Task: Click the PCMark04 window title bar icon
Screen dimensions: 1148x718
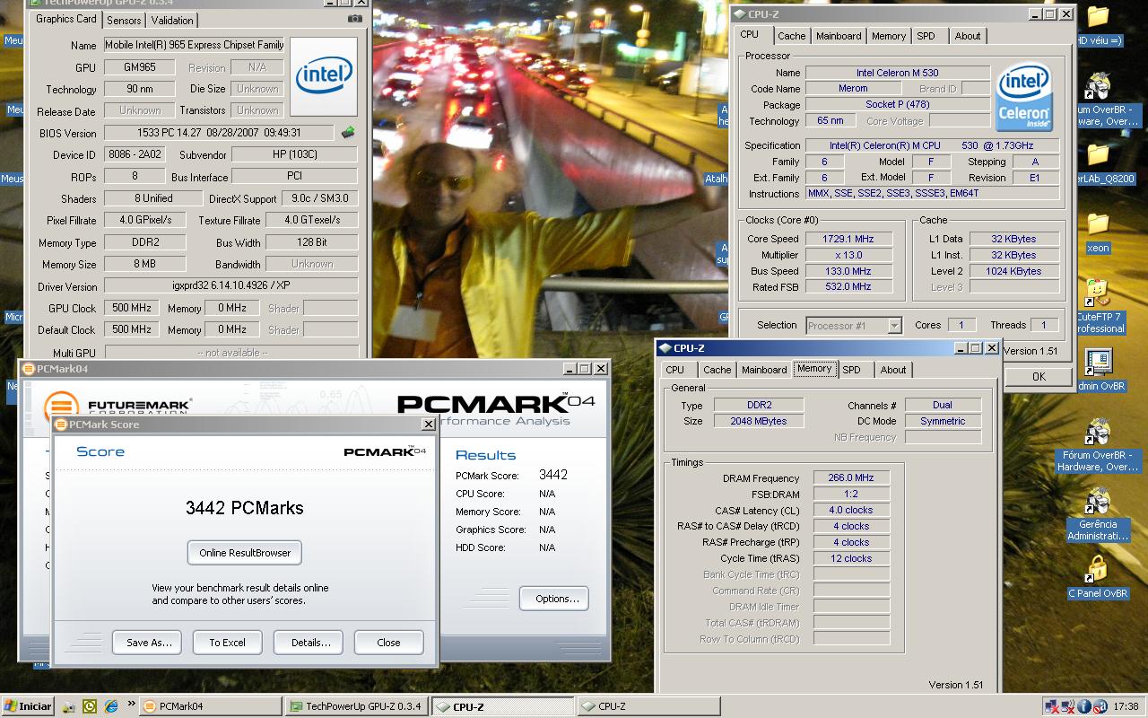Action: click(x=28, y=368)
